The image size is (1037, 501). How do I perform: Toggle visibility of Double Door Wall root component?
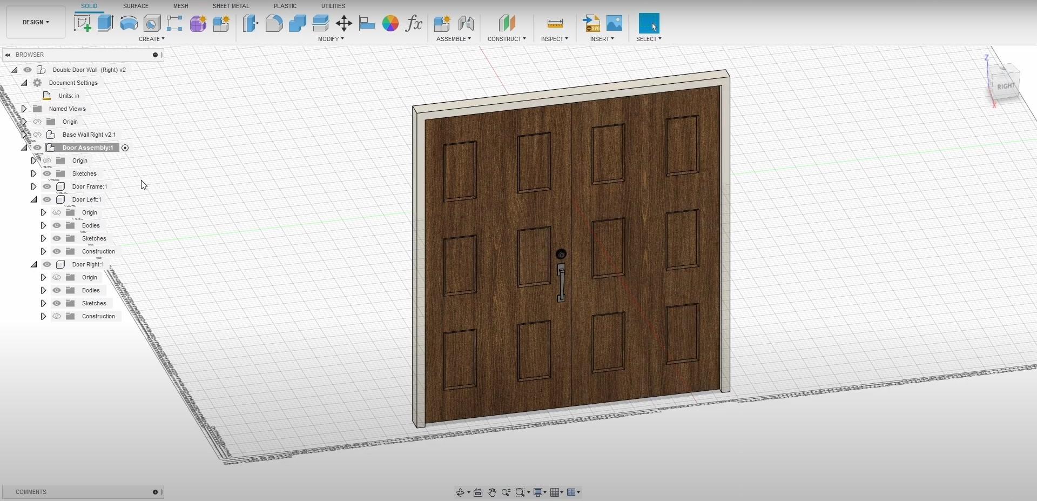click(28, 70)
